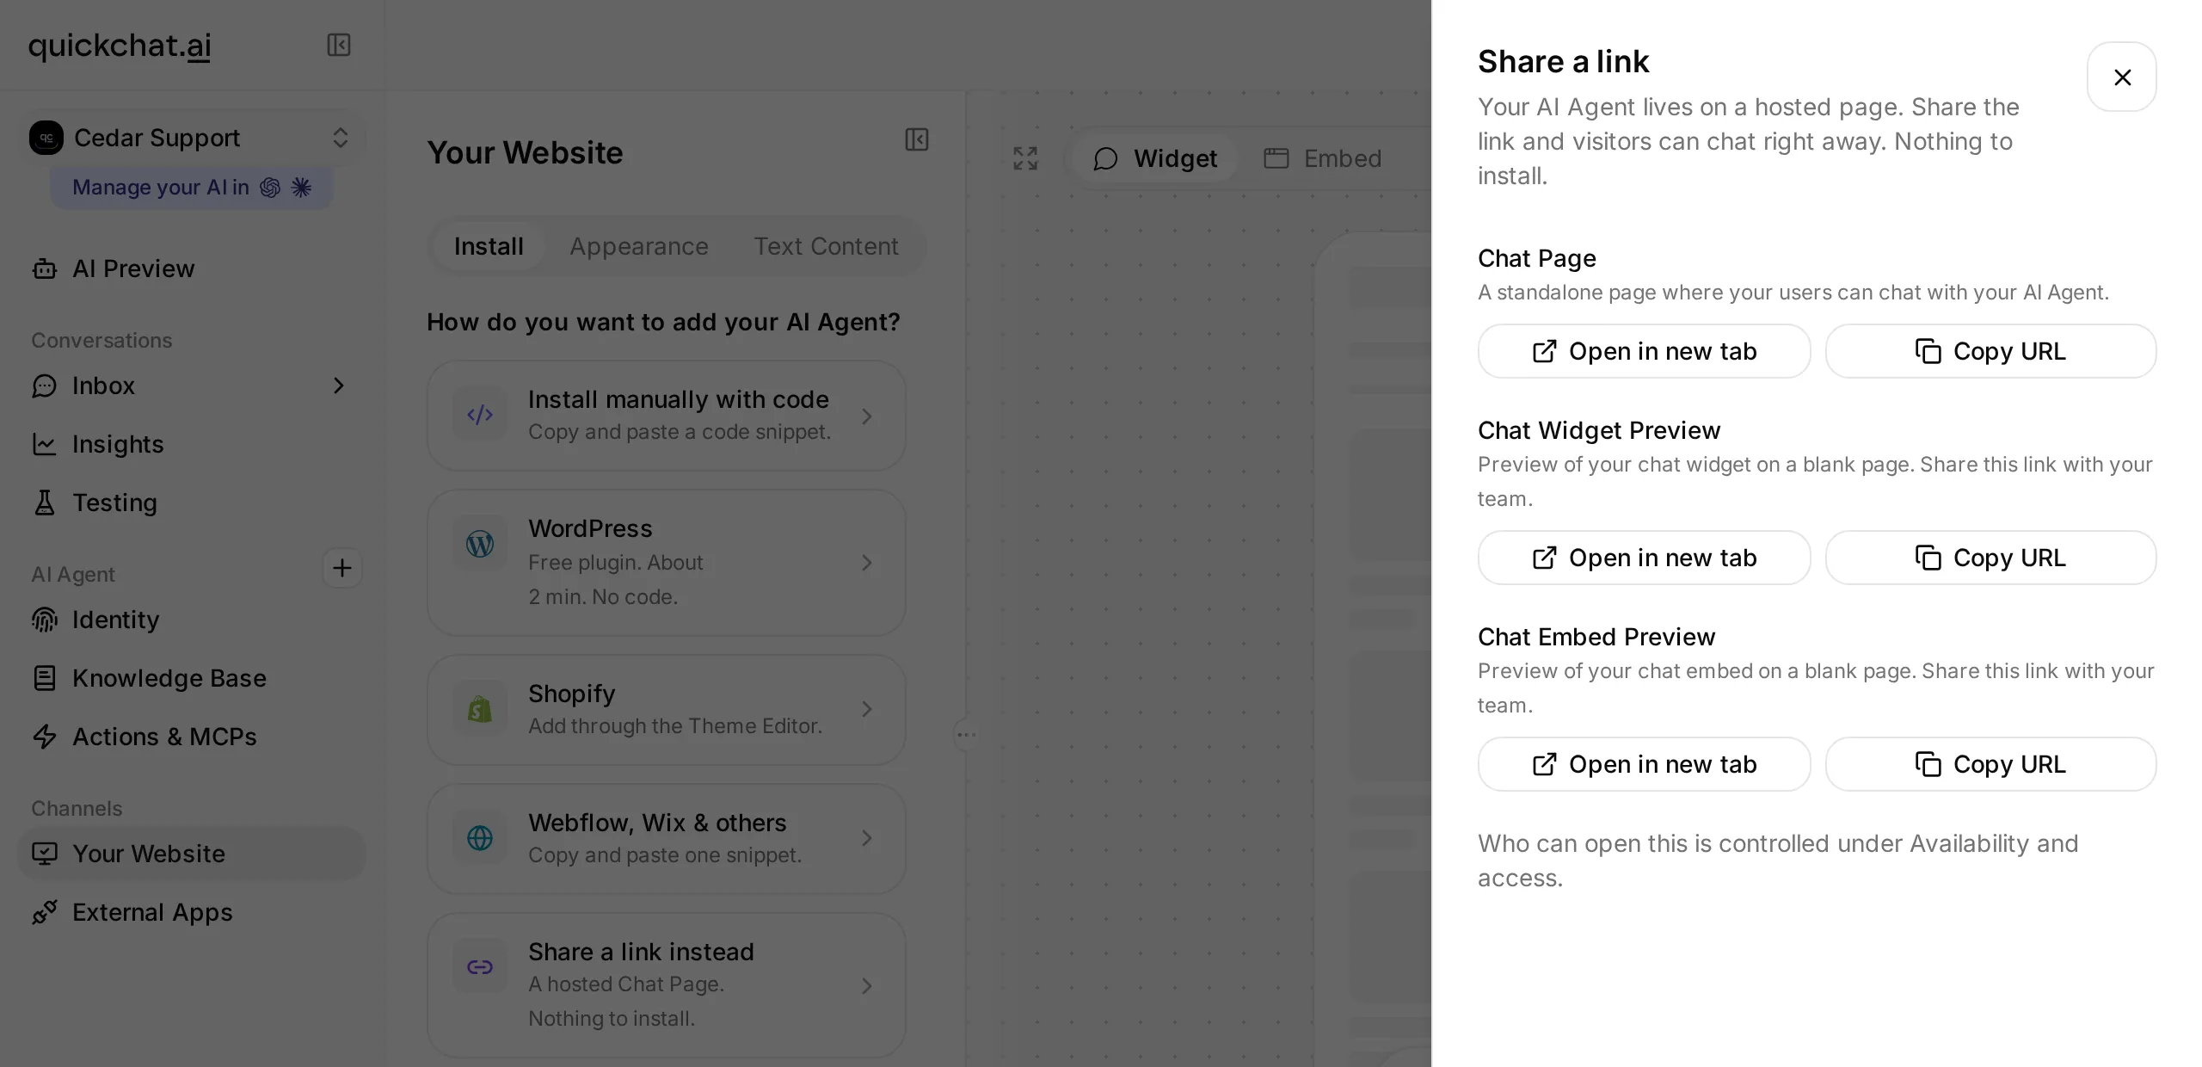This screenshot has width=2202, height=1067.
Task: Expand the Cedar Support workspace switcher
Action: pos(341,138)
